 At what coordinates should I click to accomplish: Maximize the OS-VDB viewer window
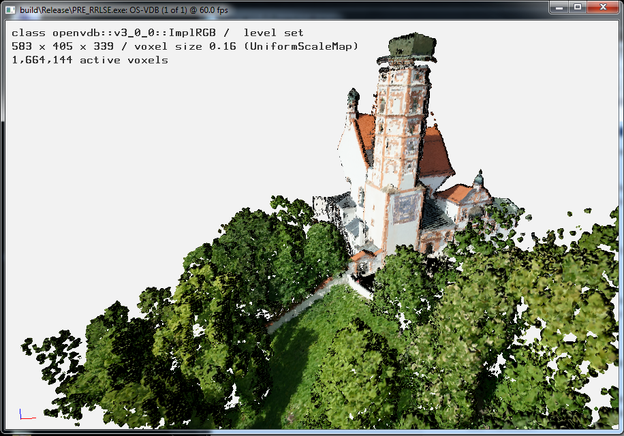click(578, 7)
